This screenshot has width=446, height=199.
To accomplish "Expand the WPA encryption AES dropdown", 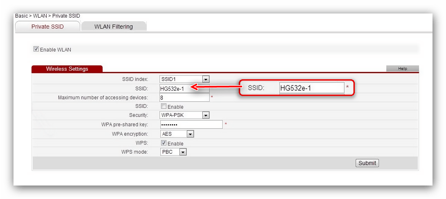I will pos(177,134).
